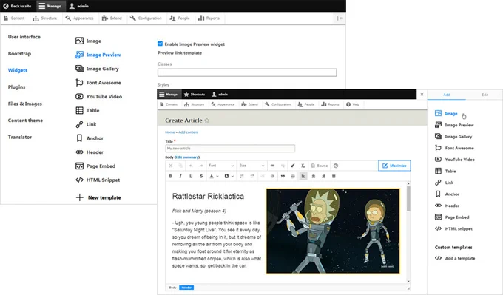Image resolution: width=503 pixels, height=295 pixels.
Task: Open Page Embed widget settings
Action: 95,166
